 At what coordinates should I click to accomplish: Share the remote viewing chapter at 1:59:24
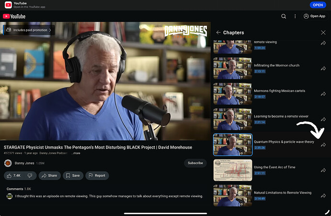point(323,43)
